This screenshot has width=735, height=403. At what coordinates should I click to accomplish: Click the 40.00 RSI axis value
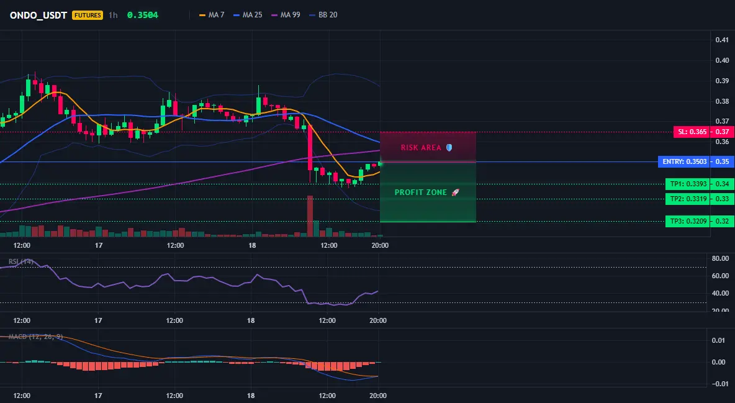[x=720, y=293]
